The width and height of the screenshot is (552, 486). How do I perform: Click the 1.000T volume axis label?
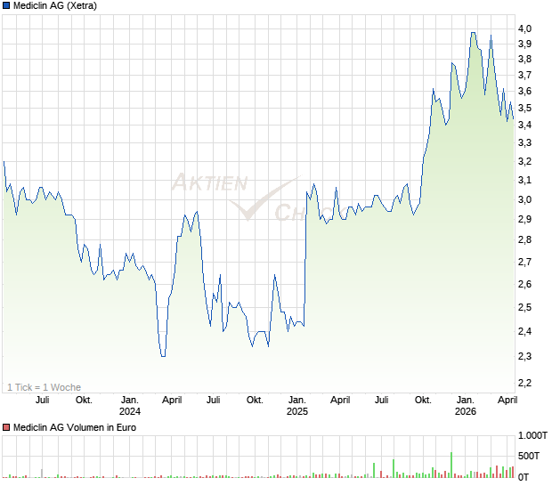(x=532, y=435)
